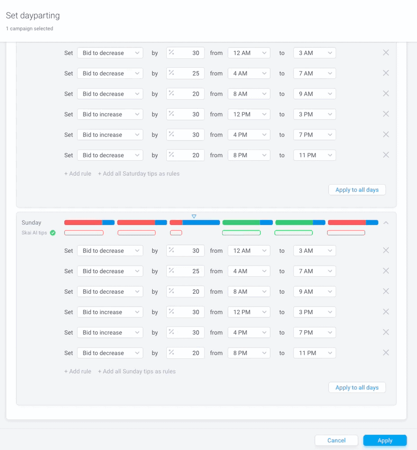Viewport: 417px width, 450px height.
Task: Click the Cancel button
Action: pyautogui.click(x=336, y=440)
